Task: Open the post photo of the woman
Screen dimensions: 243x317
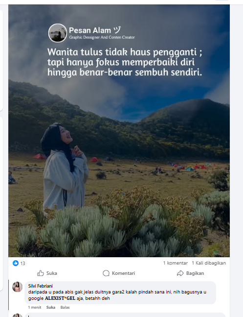Action: pyautogui.click(x=119, y=131)
